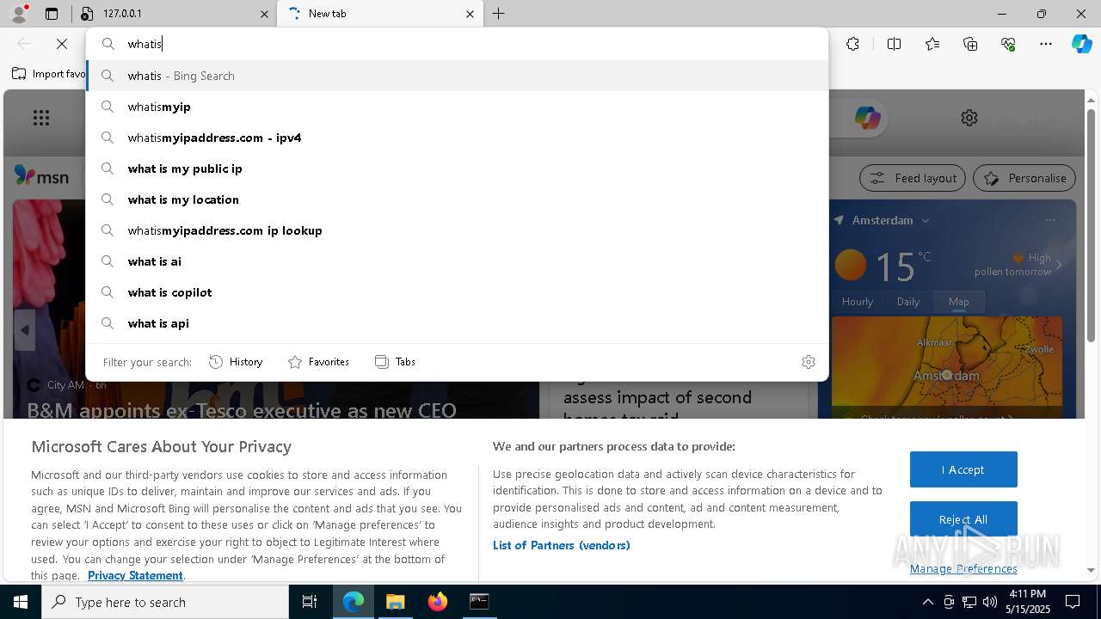Select Daily weather tab
The height and width of the screenshot is (619, 1101).
pos(907,302)
